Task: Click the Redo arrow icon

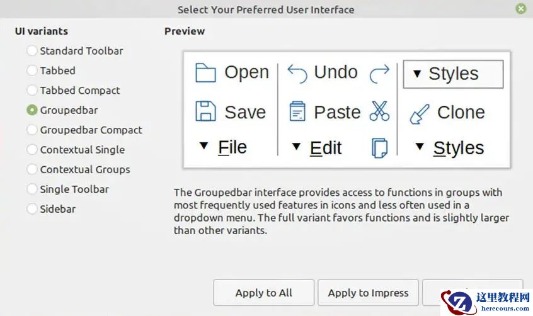Action: pyautogui.click(x=379, y=73)
